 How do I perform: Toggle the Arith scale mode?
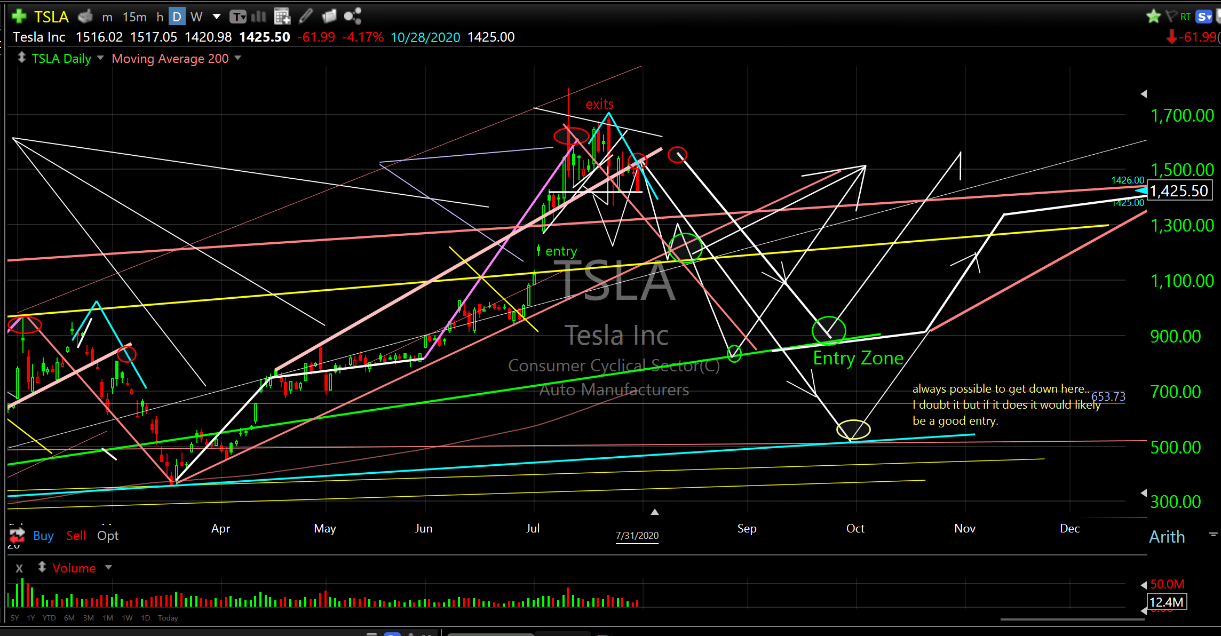click(x=1167, y=537)
